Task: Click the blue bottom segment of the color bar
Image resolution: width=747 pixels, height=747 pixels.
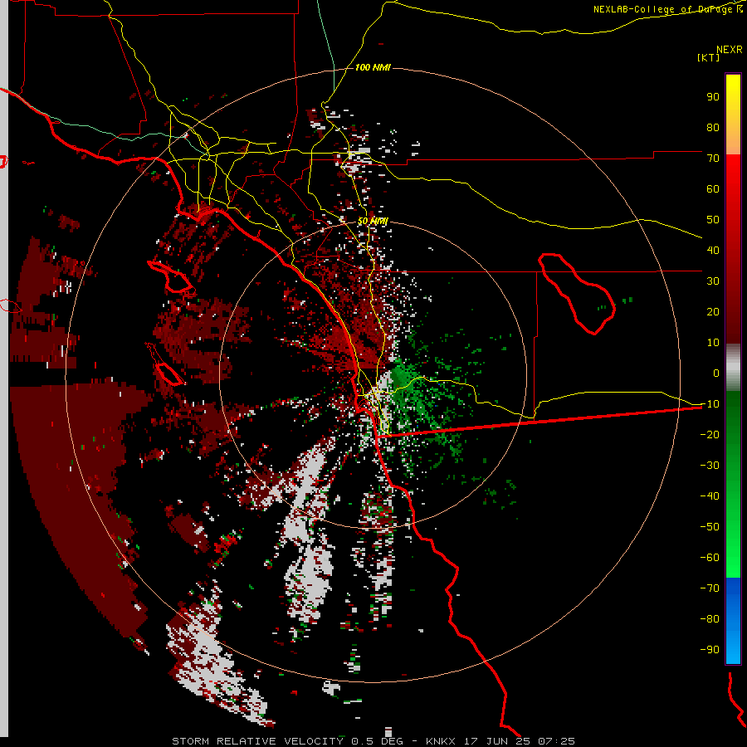Action: coord(733,621)
